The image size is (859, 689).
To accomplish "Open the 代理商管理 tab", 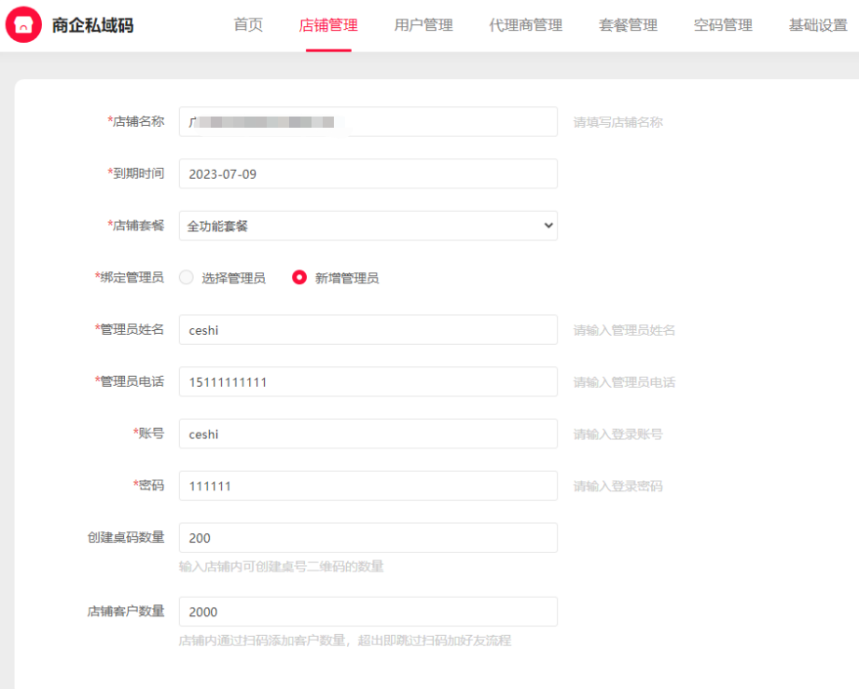I will [525, 25].
